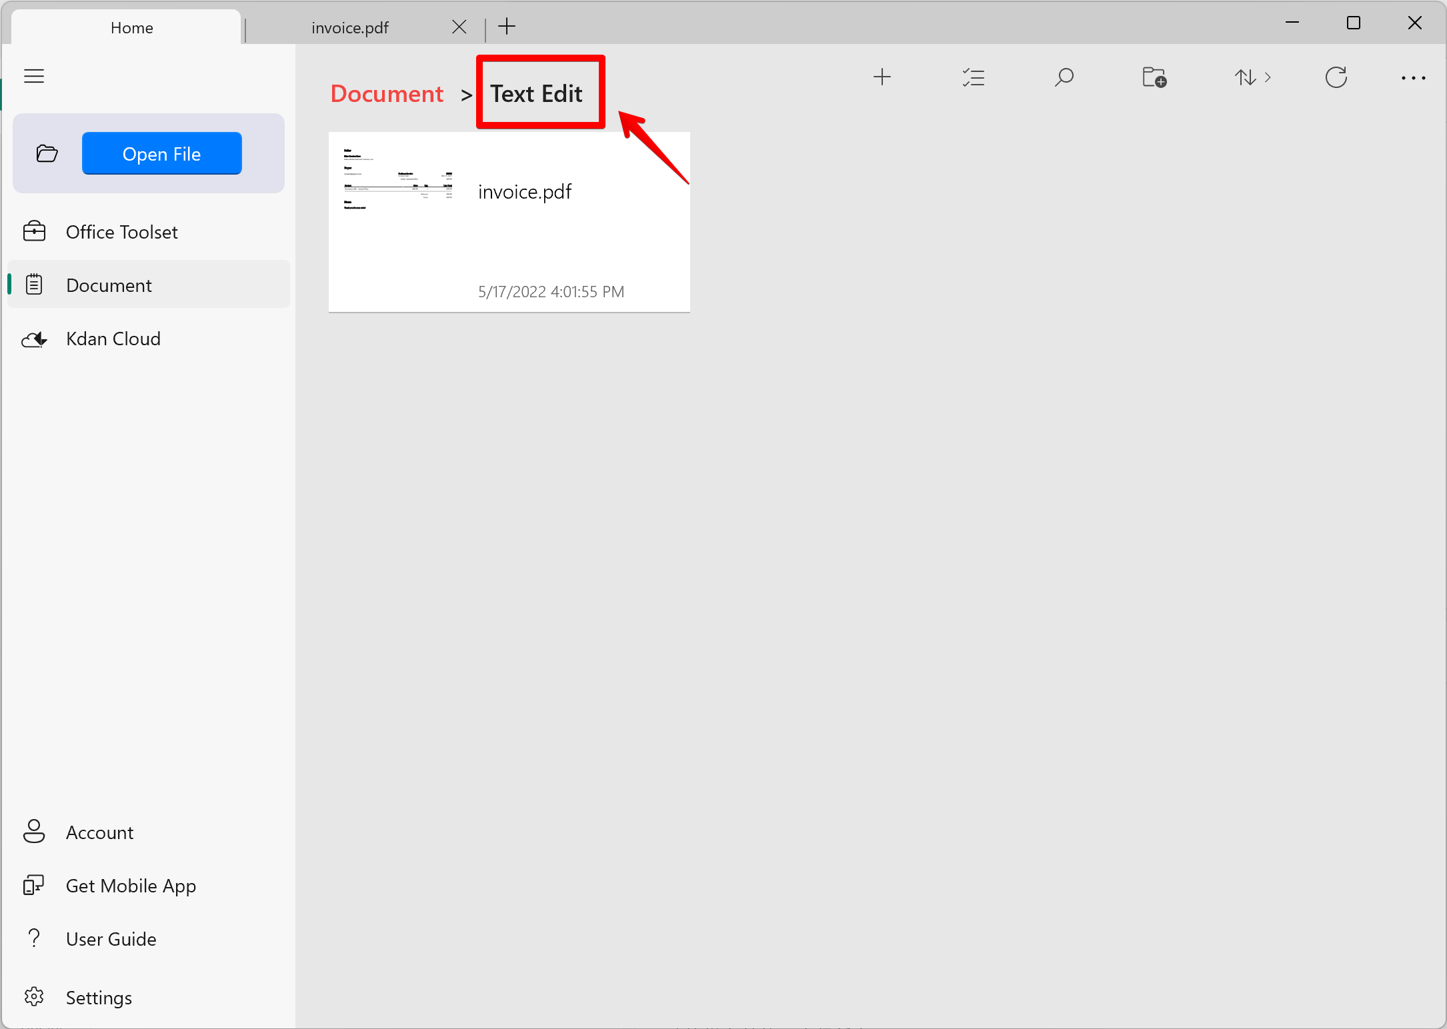Open Settings from the sidebar
The height and width of the screenshot is (1029, 1447).
tap(99, 998)
